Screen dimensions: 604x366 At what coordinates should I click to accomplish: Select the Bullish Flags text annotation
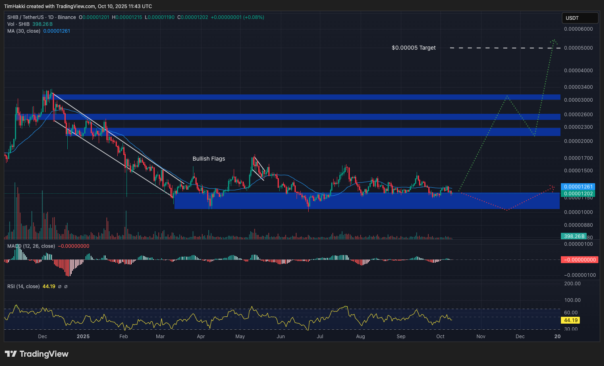tap(209, 159)
